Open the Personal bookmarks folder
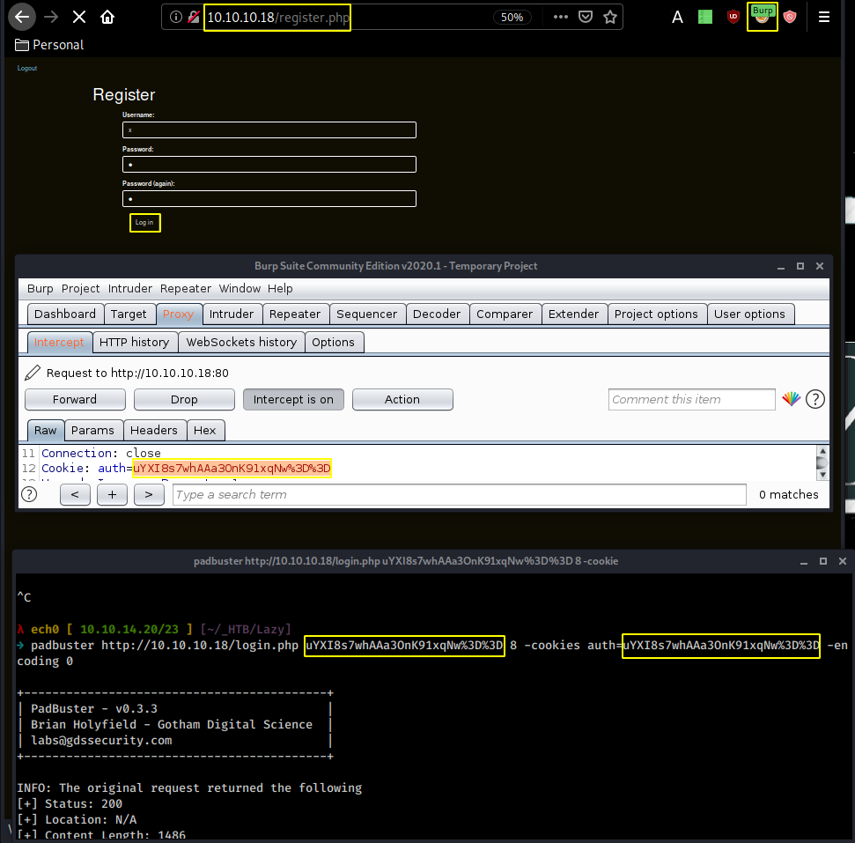This screenshot has width=855, height=843. (49, 45)
